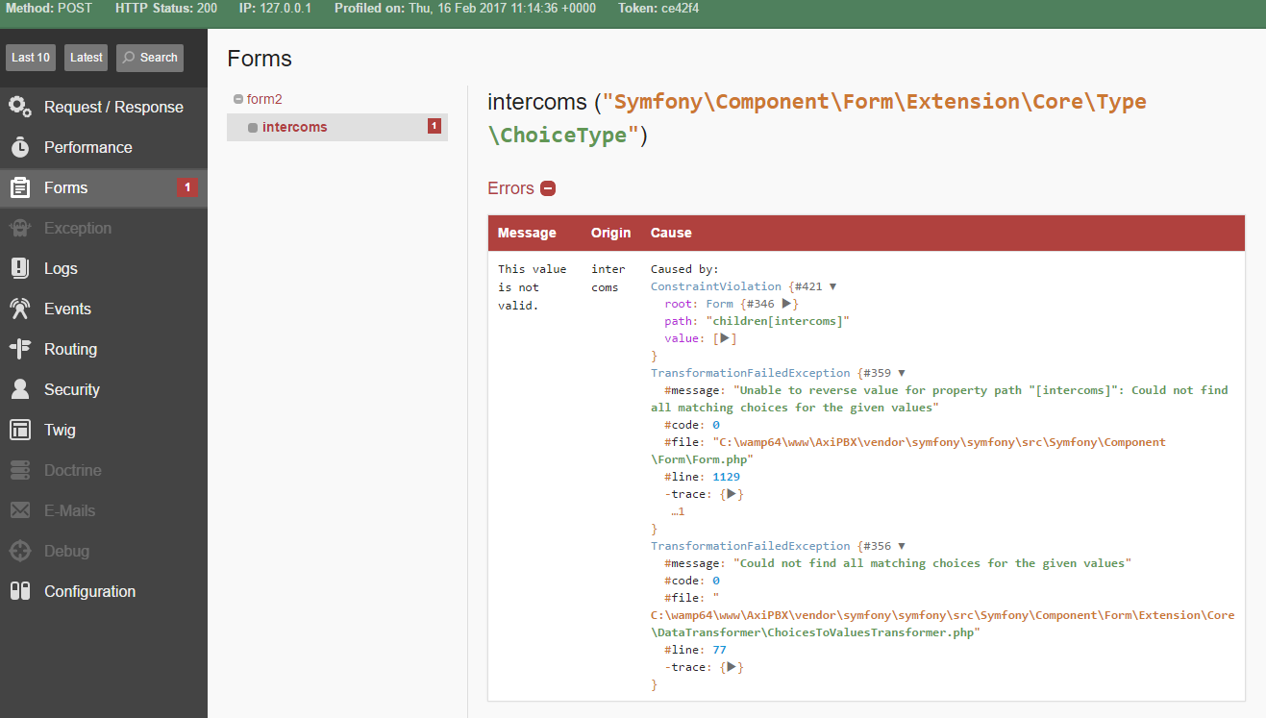Open the Events icon

click(x=21, y=309)
